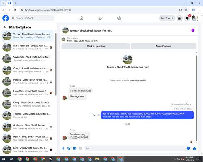Open the Savannah conversation
The image size is (203, 162).
27,59
